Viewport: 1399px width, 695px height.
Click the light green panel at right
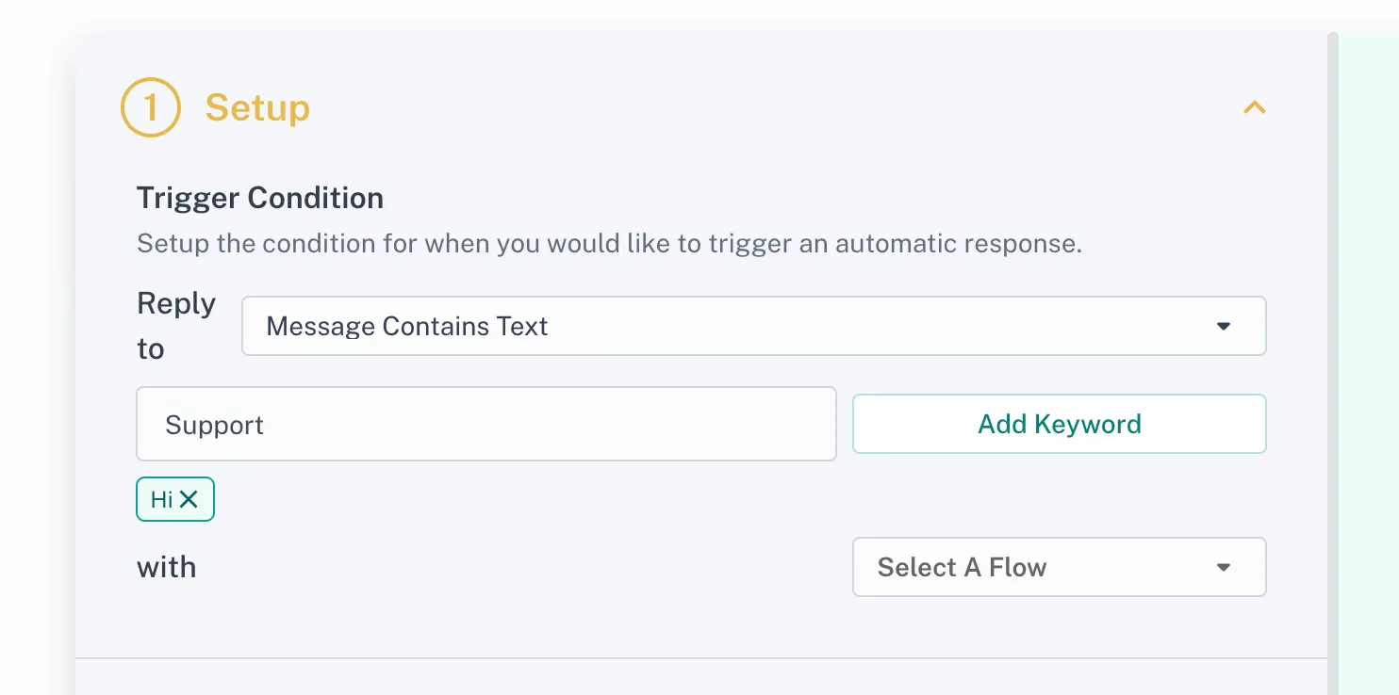1369,377
